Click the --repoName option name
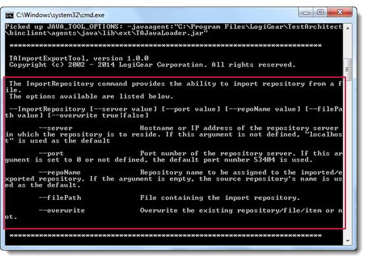 click(x=59, y=173)
